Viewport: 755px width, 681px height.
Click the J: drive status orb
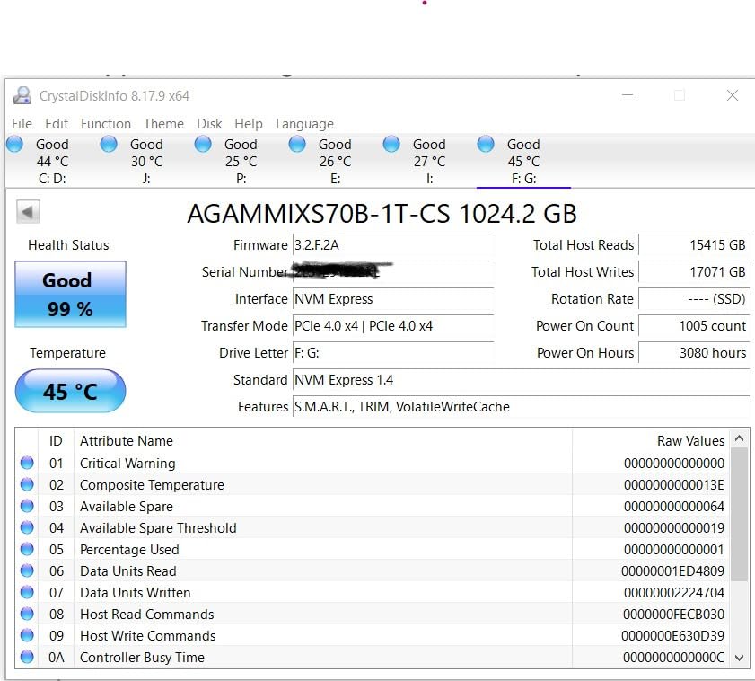[109, 144]
